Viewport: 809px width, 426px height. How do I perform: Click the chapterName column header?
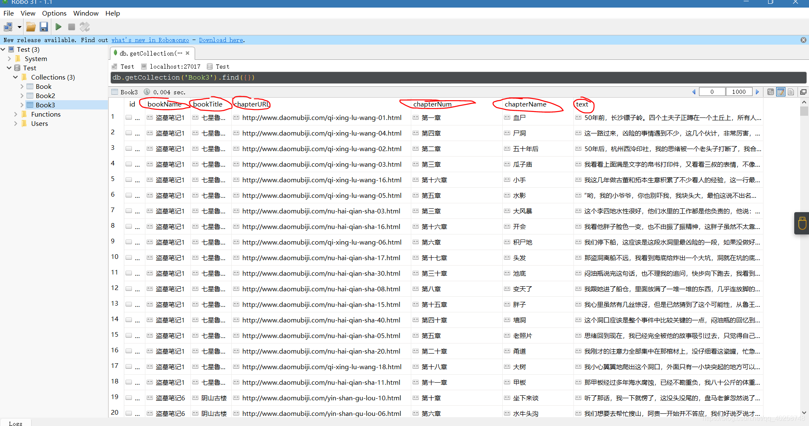[x=525, y=104]
